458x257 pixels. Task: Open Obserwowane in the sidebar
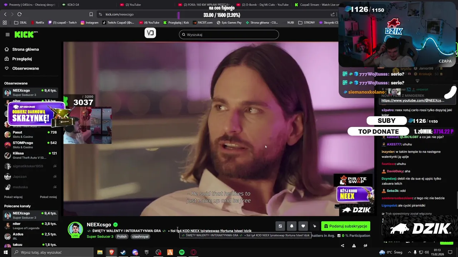click(21, 68)
